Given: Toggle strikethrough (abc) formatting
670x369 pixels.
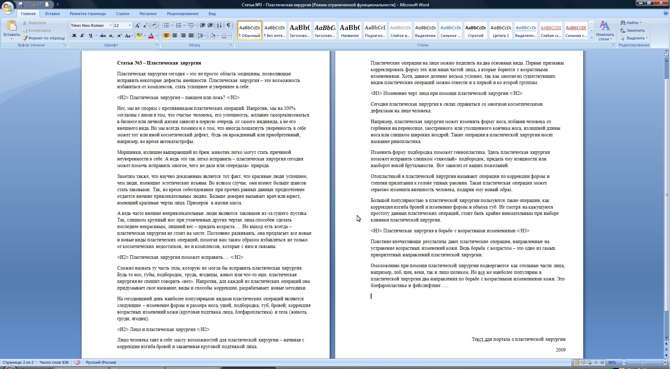Looking at the screenshot, I should 103,36.
